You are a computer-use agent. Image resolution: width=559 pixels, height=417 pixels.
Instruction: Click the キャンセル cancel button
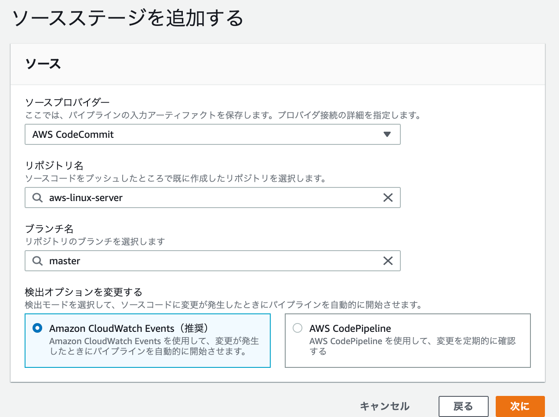tap(385, 406)
